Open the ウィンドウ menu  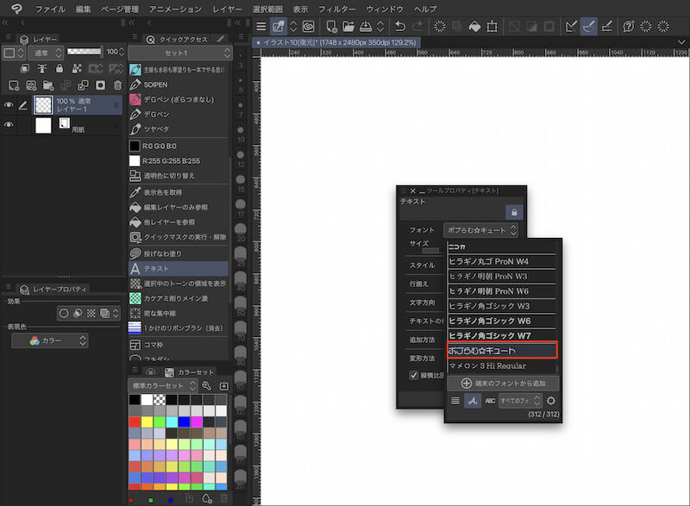pyautogui.click(x=385, y=9)
